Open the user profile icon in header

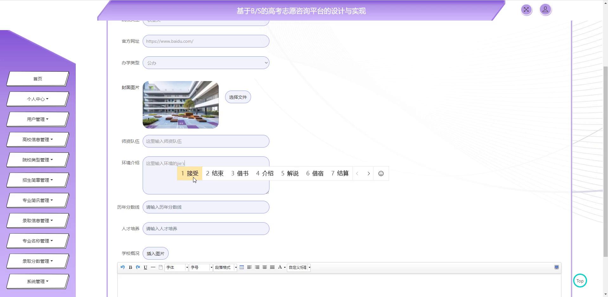545,9
